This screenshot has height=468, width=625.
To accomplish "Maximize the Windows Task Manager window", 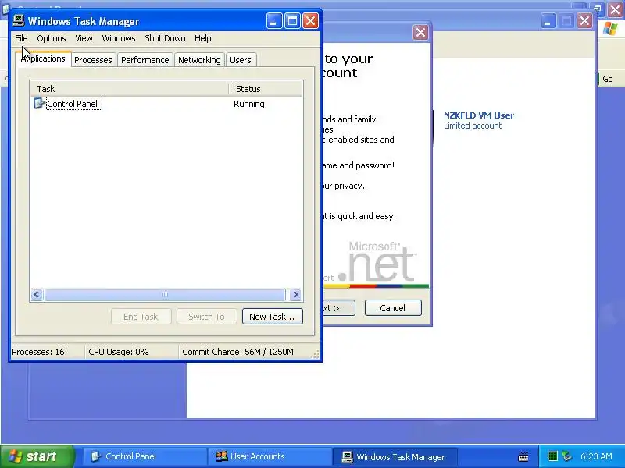I will pos(292,21).
